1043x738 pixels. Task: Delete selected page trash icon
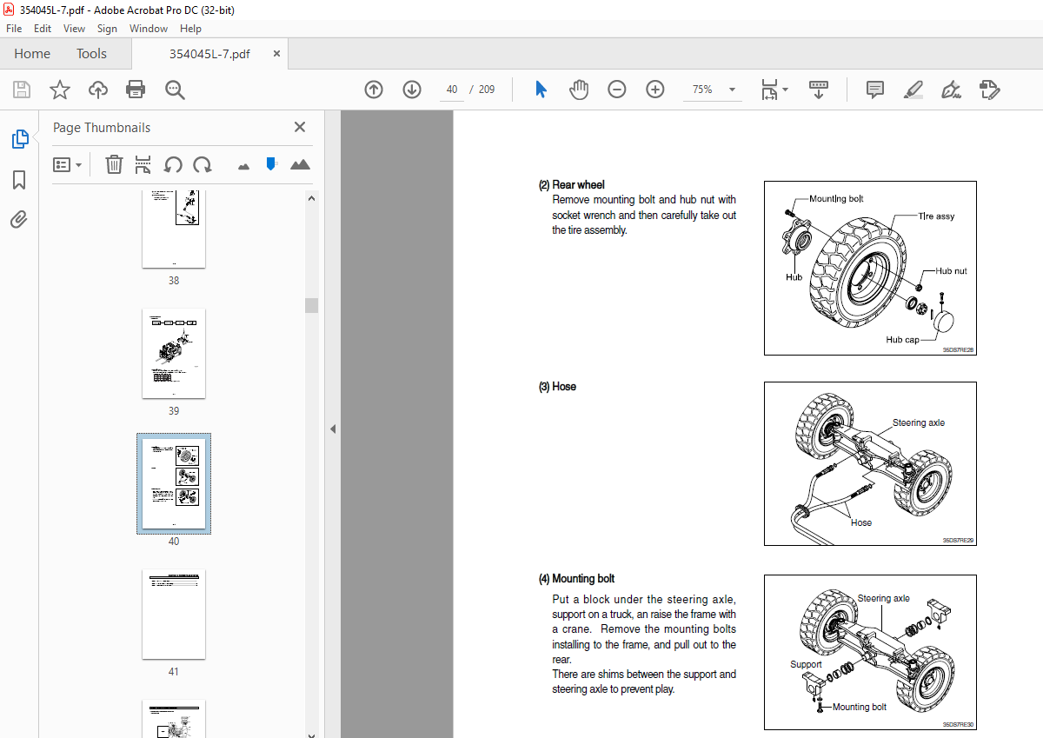[x=114, y=164]
